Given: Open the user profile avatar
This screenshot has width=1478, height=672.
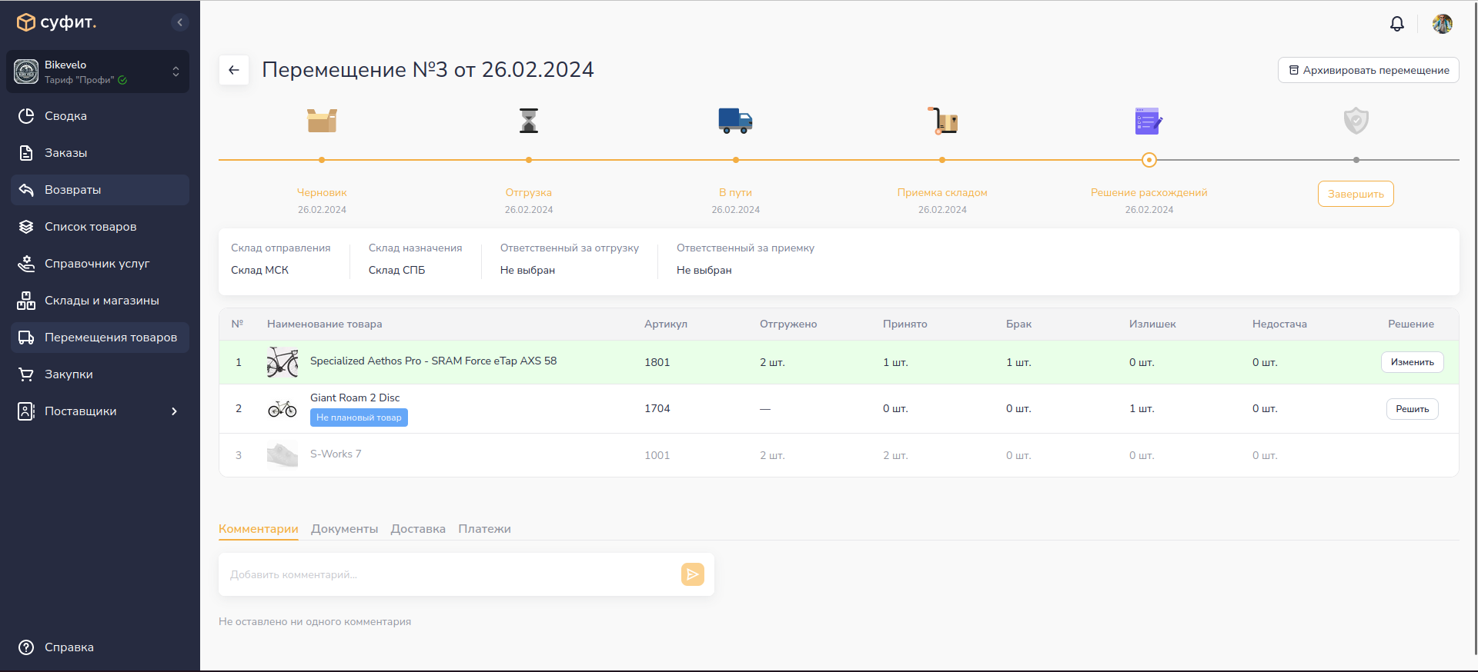Looking at the screenshot, I should [1443, 24].
